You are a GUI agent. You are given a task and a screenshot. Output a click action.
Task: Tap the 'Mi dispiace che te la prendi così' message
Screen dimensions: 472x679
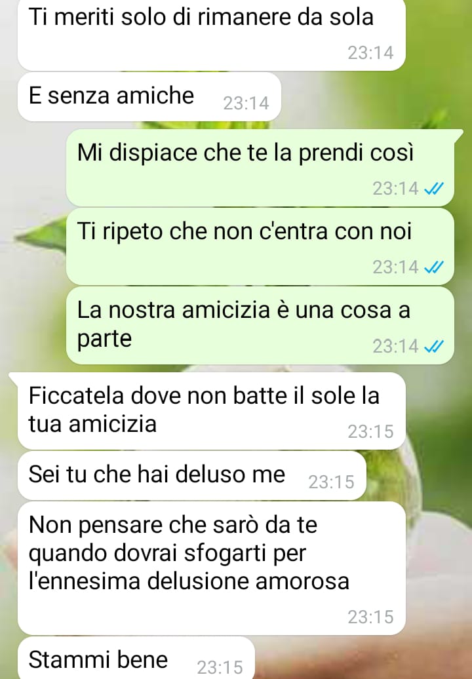point(260,167)
